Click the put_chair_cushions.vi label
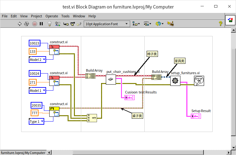Viewport: 236px width, 155px height. pos(123,72)
